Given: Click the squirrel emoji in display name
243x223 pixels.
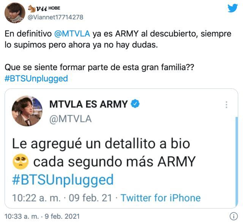Looking at the screenshot, I should [x=32, y=8].
